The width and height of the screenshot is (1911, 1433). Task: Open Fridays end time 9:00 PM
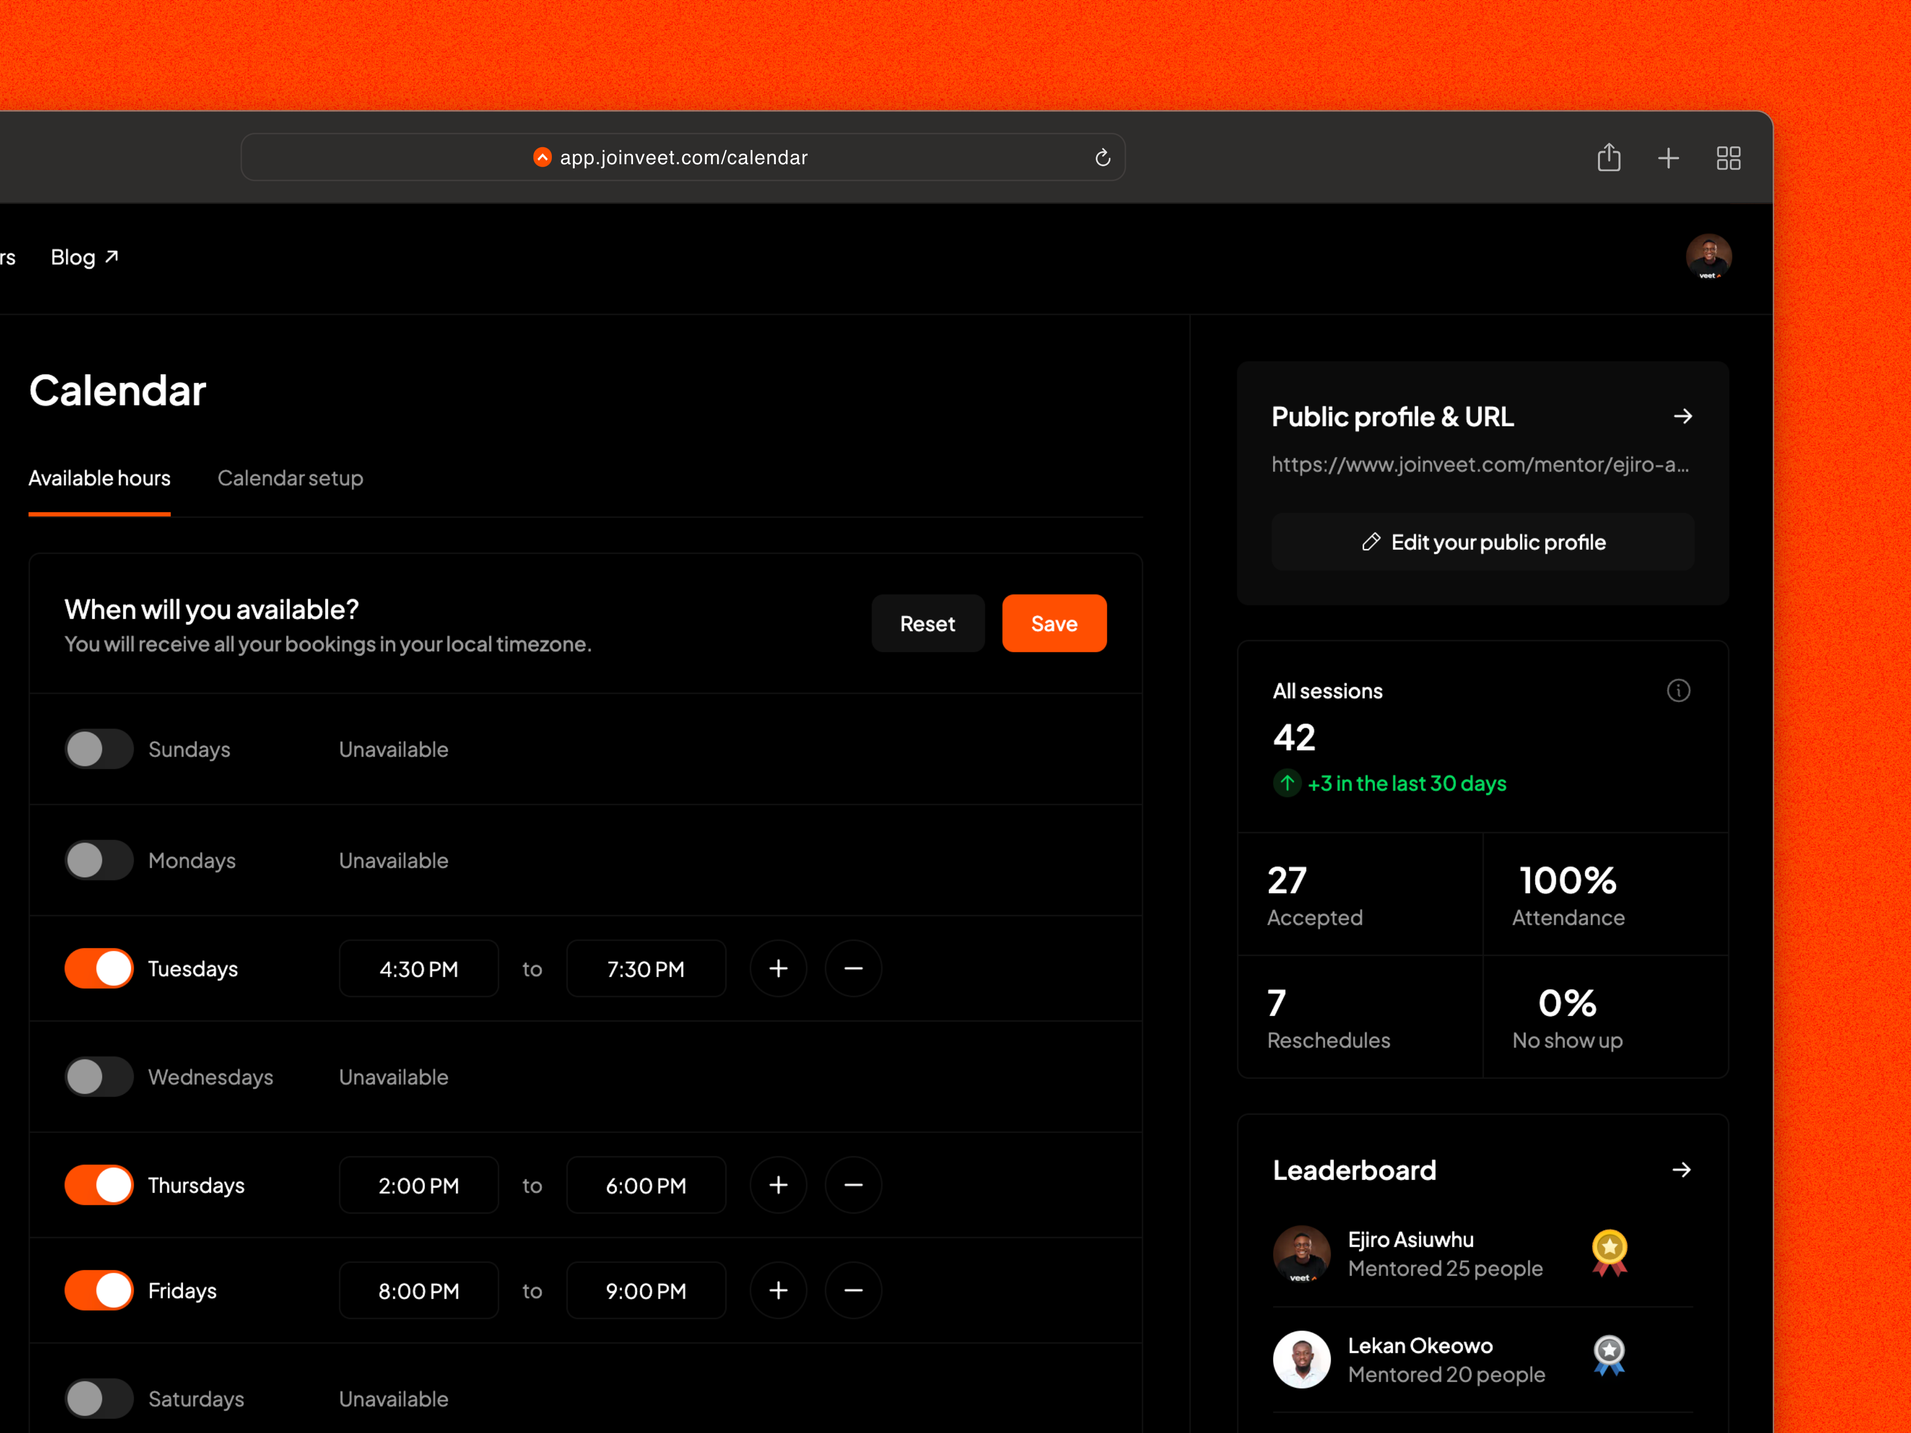(645, 1291)
